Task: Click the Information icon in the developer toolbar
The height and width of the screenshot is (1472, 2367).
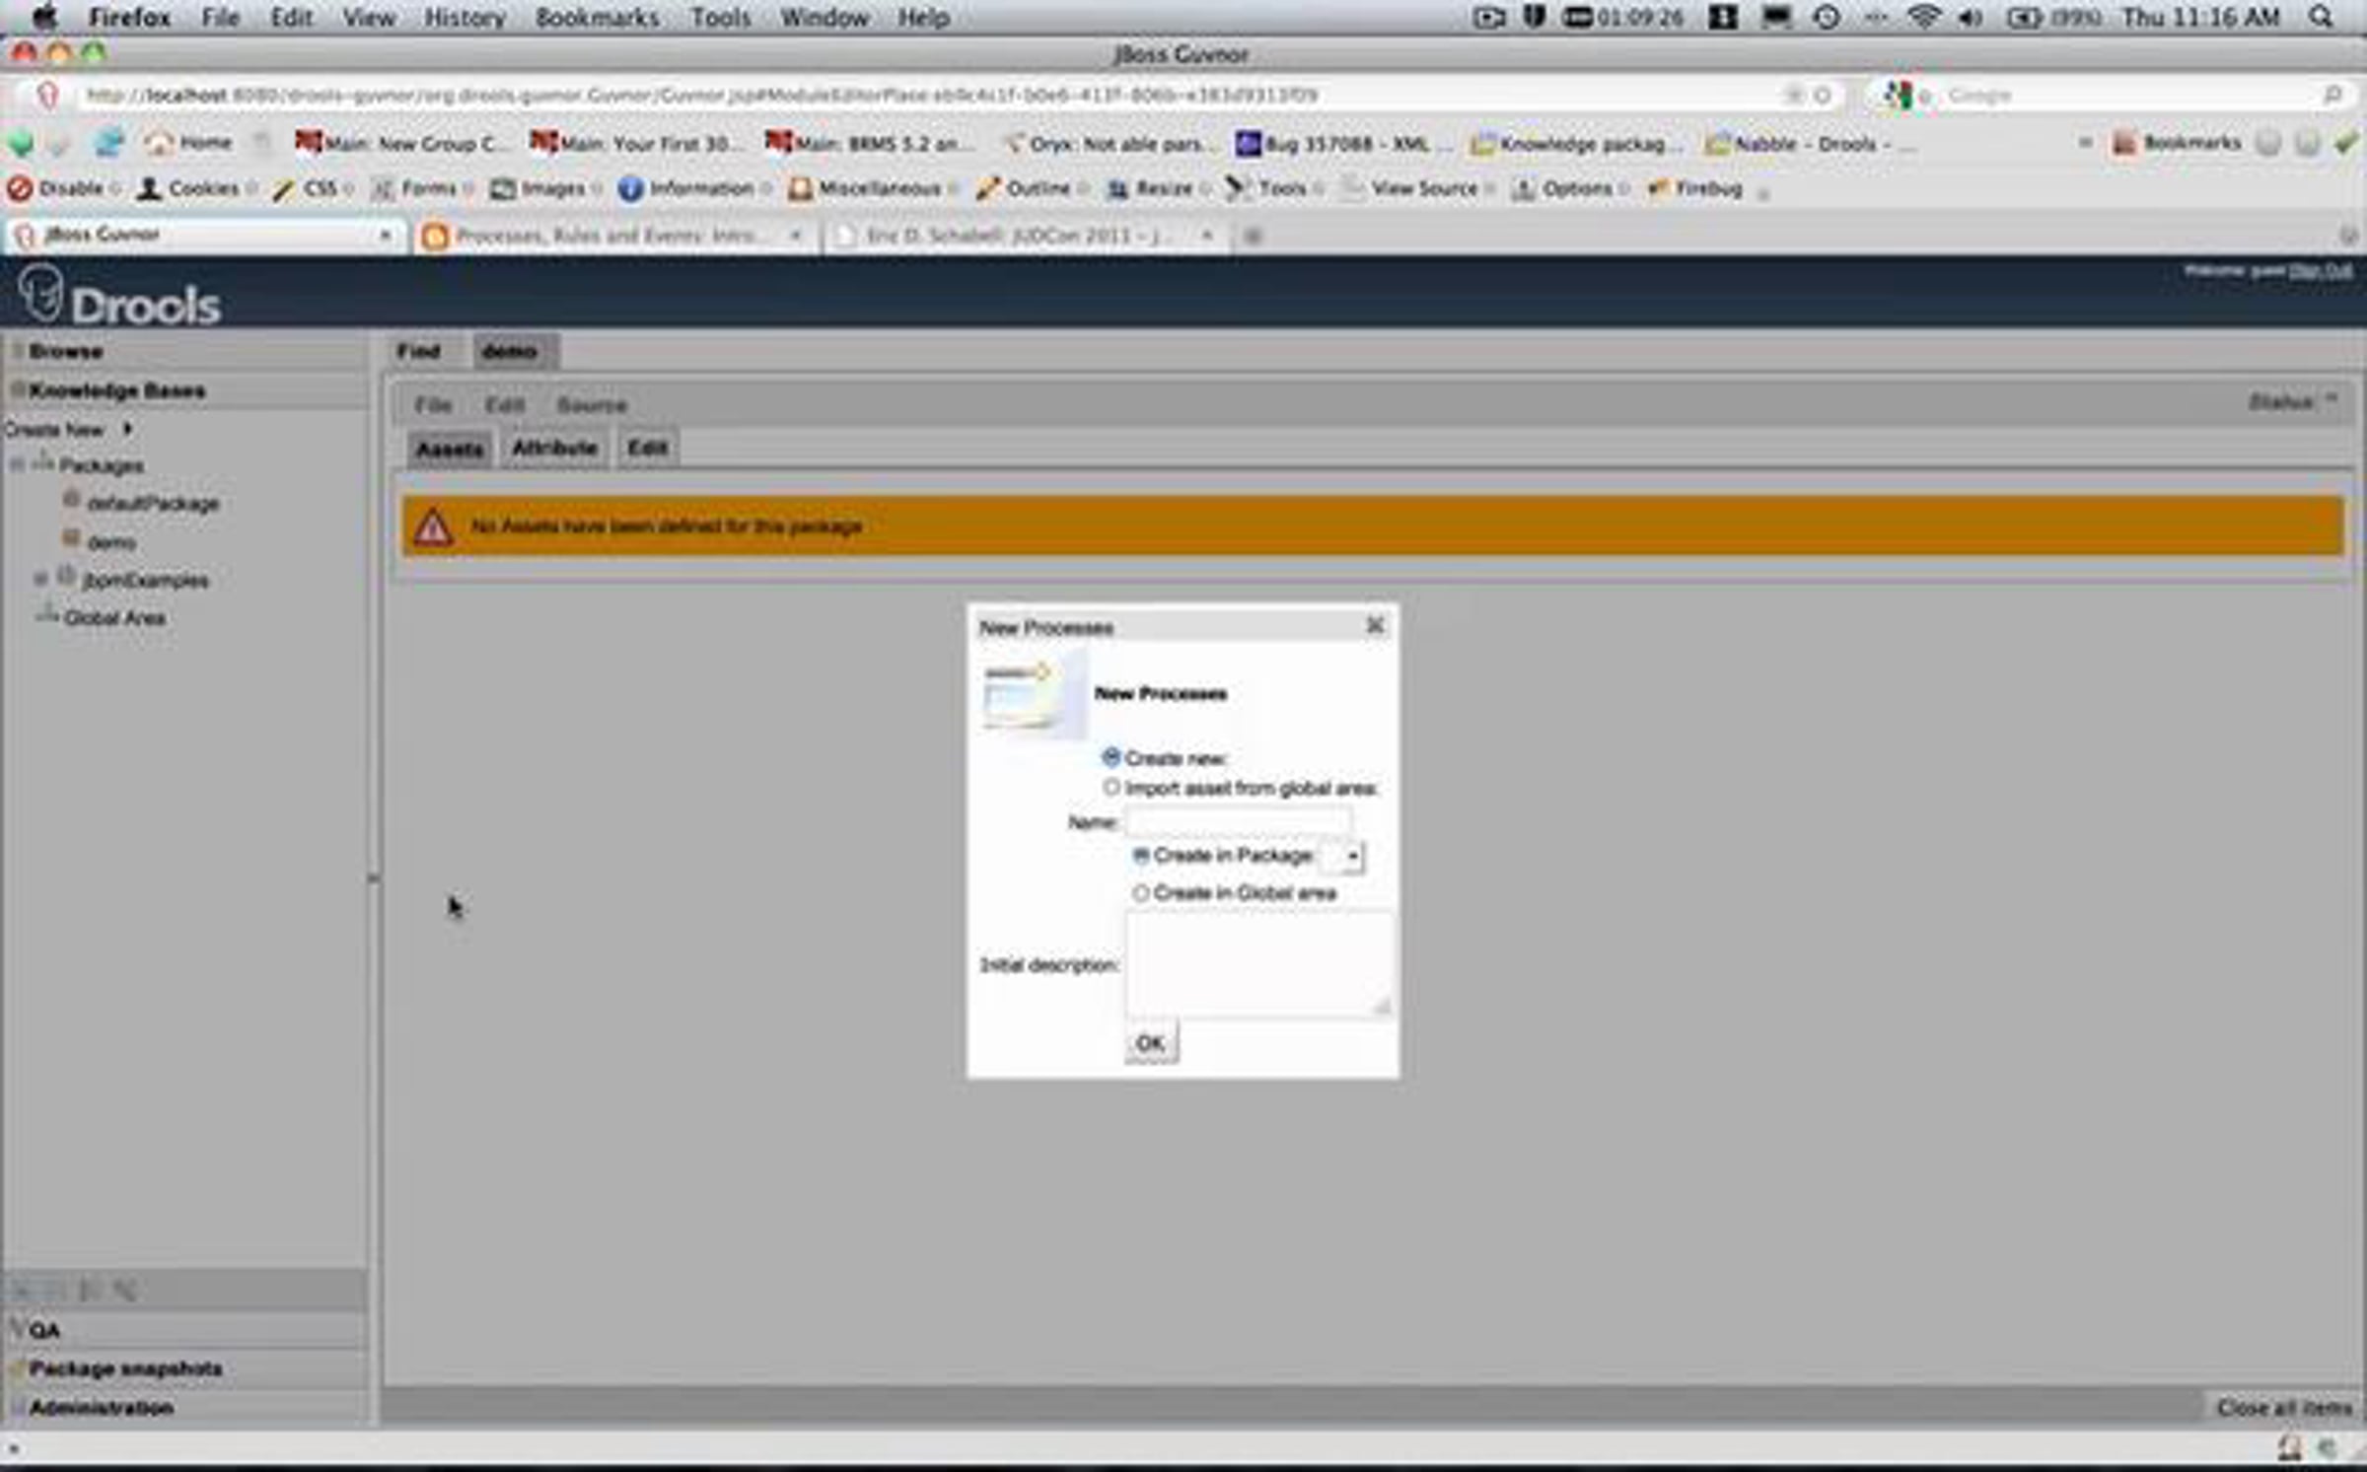Action: (x=630, y=189)
